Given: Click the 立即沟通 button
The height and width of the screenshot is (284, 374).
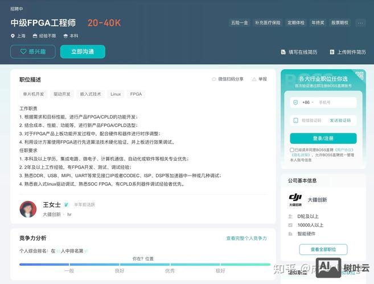Looking at the screenshot, I should 83,52.
